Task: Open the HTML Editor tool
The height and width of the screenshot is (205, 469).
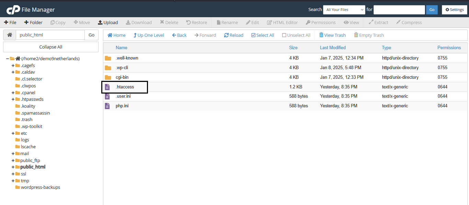Action: 282,22
